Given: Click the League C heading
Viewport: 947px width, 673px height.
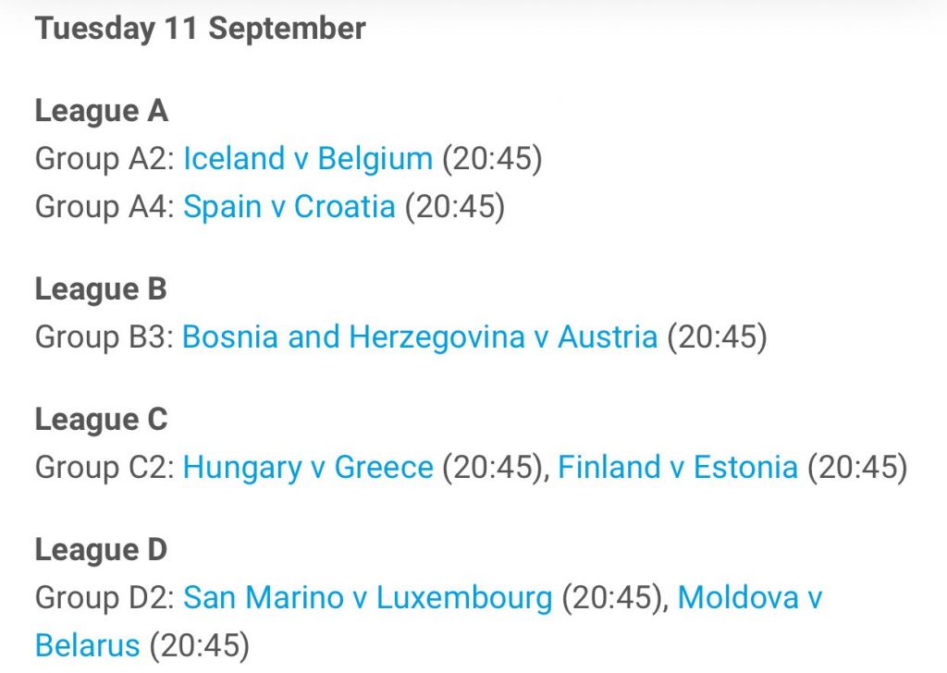Looking at the screenshot, I should [x=102, y=420].
